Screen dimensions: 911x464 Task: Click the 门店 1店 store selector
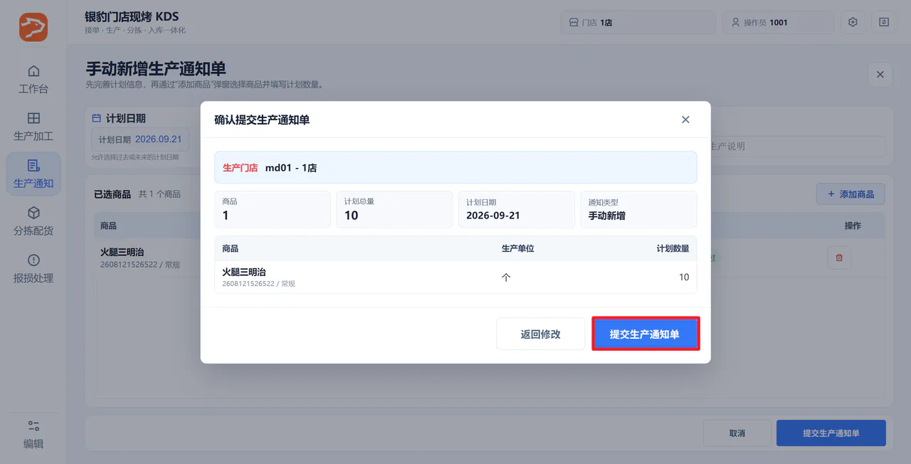638,22
